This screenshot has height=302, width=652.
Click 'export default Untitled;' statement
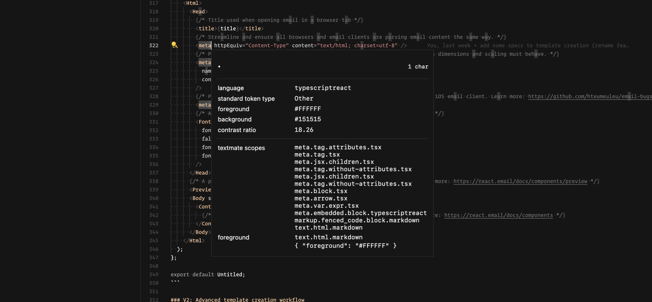click(208, 274)
